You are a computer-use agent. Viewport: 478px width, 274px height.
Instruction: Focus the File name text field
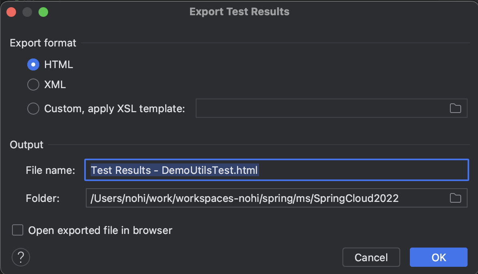[x=277, y=170]
